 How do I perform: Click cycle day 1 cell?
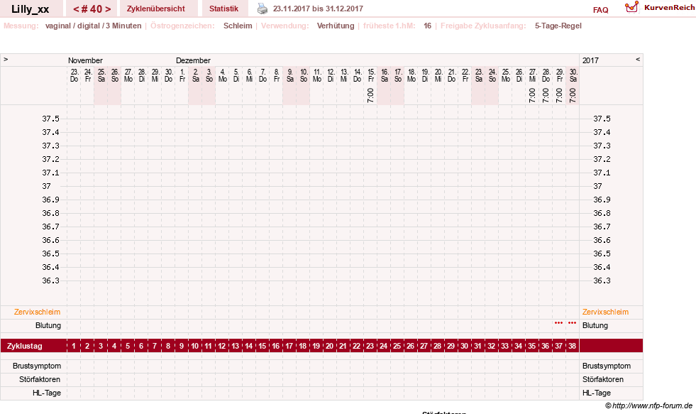tap(74, 346)
